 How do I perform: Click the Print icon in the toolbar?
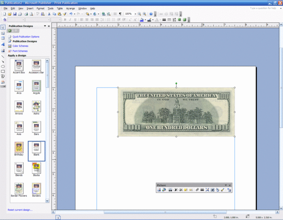pos(26,14)
